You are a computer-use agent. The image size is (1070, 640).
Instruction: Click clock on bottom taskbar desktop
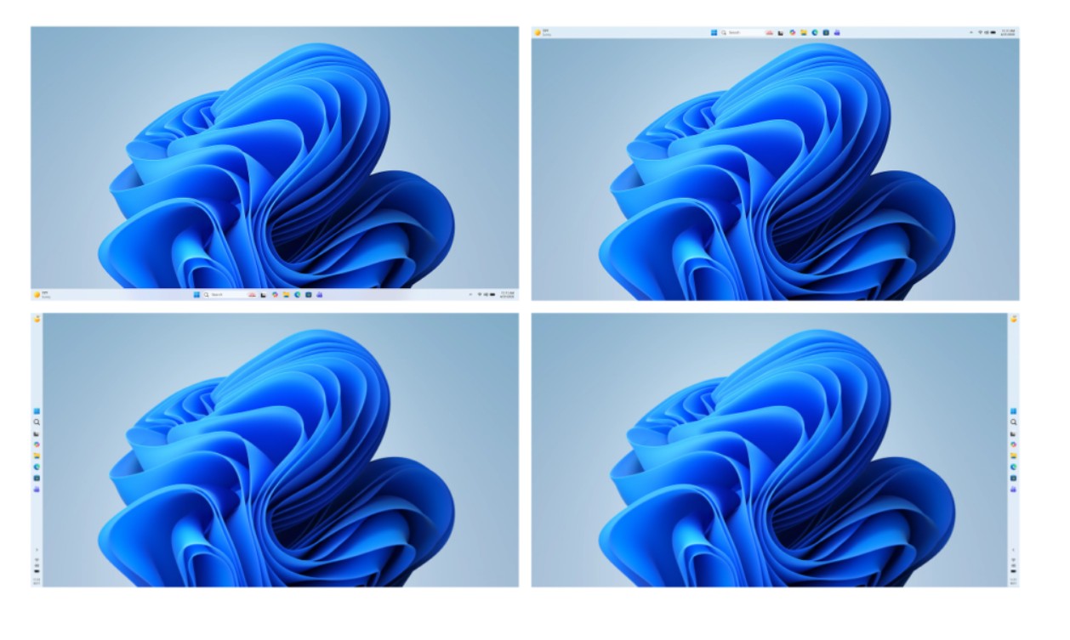pos(507,294)
